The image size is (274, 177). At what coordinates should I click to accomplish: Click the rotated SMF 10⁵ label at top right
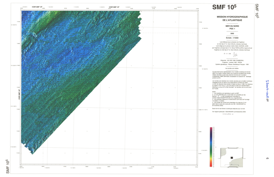256,11
